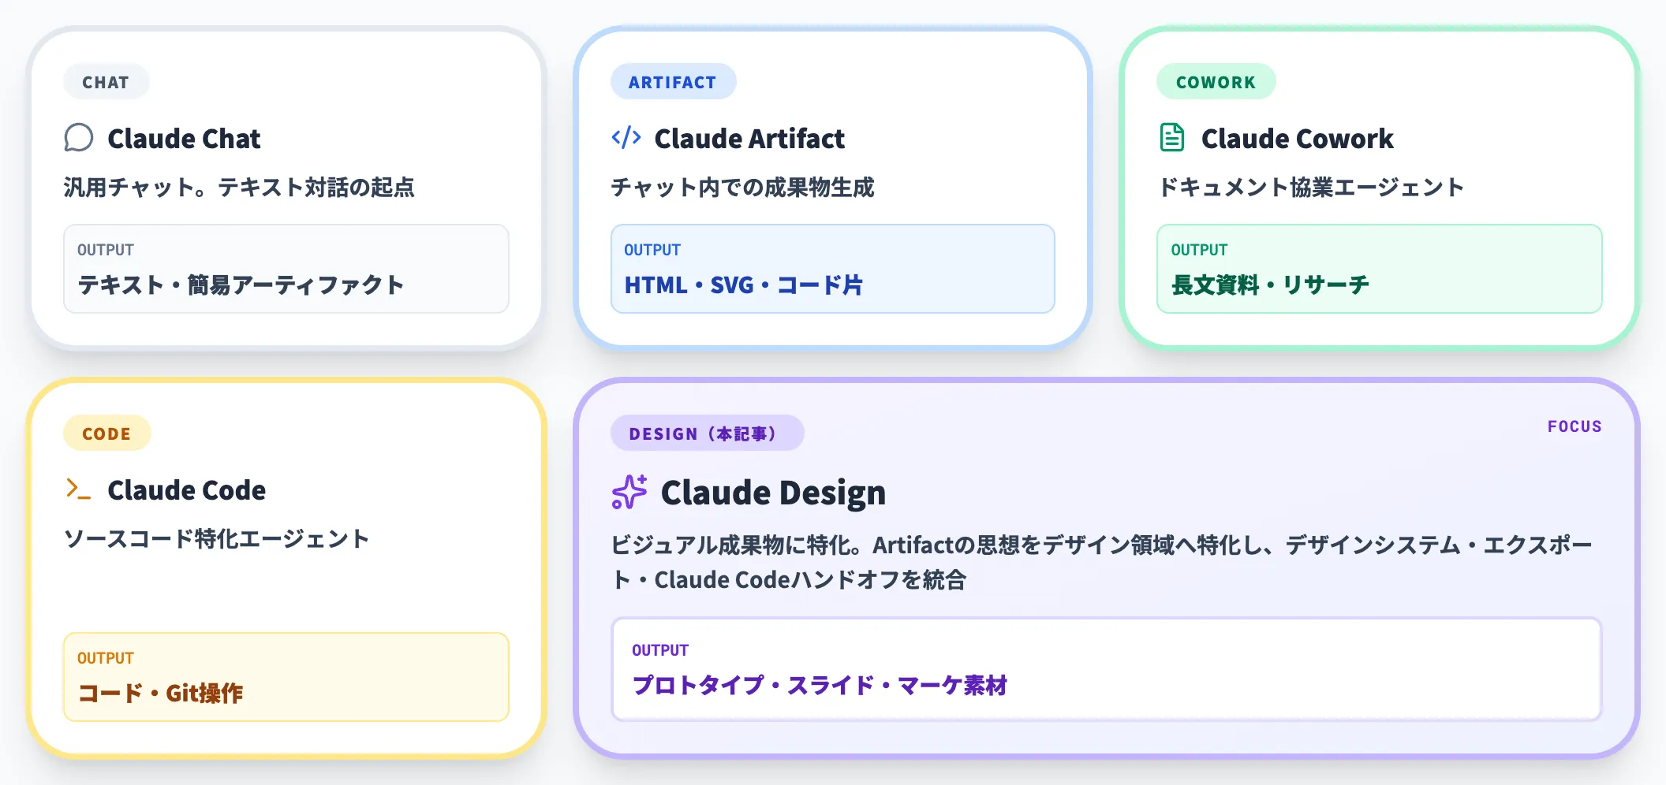Select the speech bubble icon beside Claude Chat
1666x785 pixels.
pos(79,139)
